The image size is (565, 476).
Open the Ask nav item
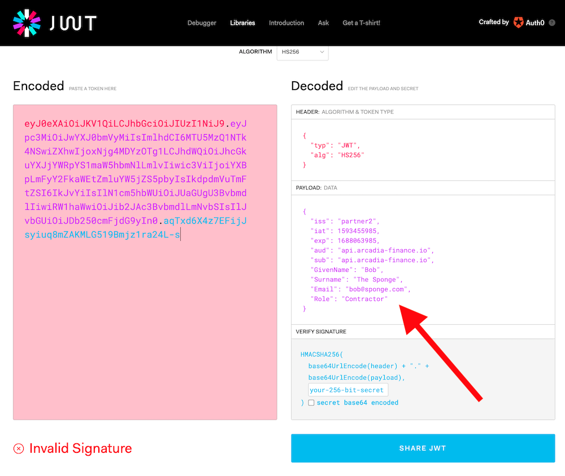pyautogui.click(x=323, y=23)
